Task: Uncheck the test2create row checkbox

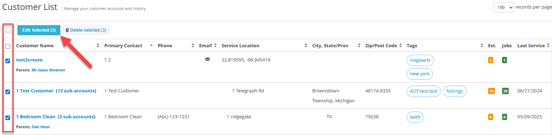Action: (8, 61)
